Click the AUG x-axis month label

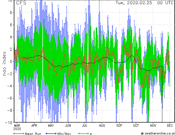[102, 126]
